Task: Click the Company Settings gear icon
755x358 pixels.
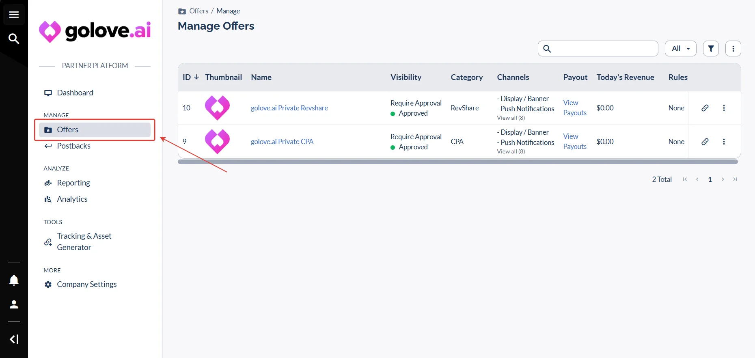Action: [x=48, y=285]
